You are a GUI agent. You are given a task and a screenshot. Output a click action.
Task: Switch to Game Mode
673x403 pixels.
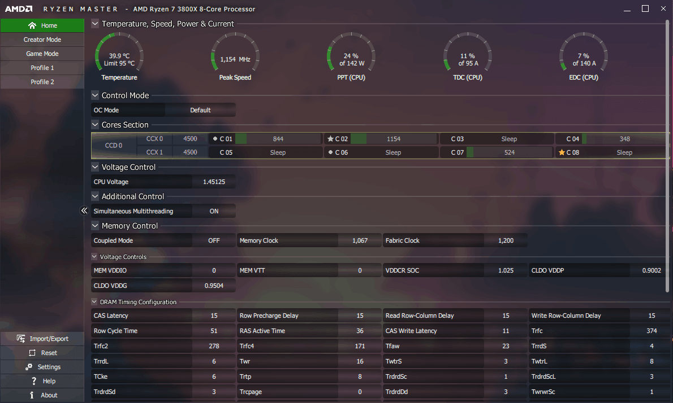42,54
